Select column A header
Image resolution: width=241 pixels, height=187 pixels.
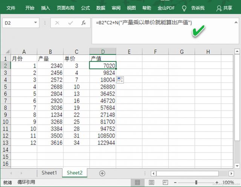click(24, 51)
